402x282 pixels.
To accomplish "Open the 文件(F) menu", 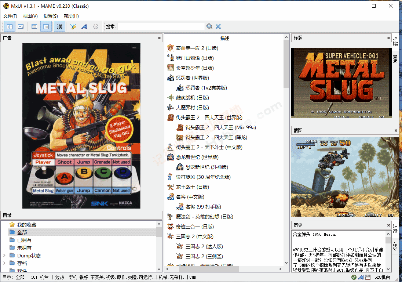I will tap(10, 16).
